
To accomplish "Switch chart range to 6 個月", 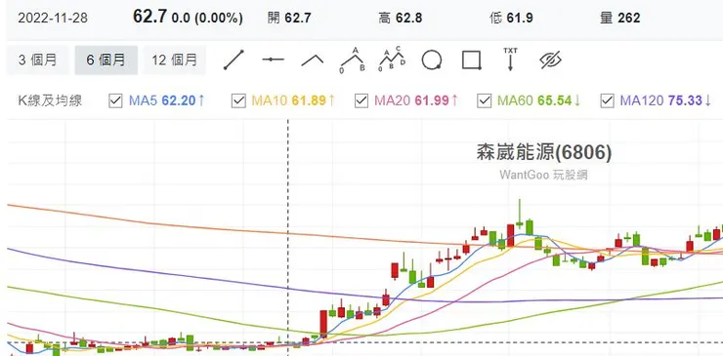I will coord(106,59).
